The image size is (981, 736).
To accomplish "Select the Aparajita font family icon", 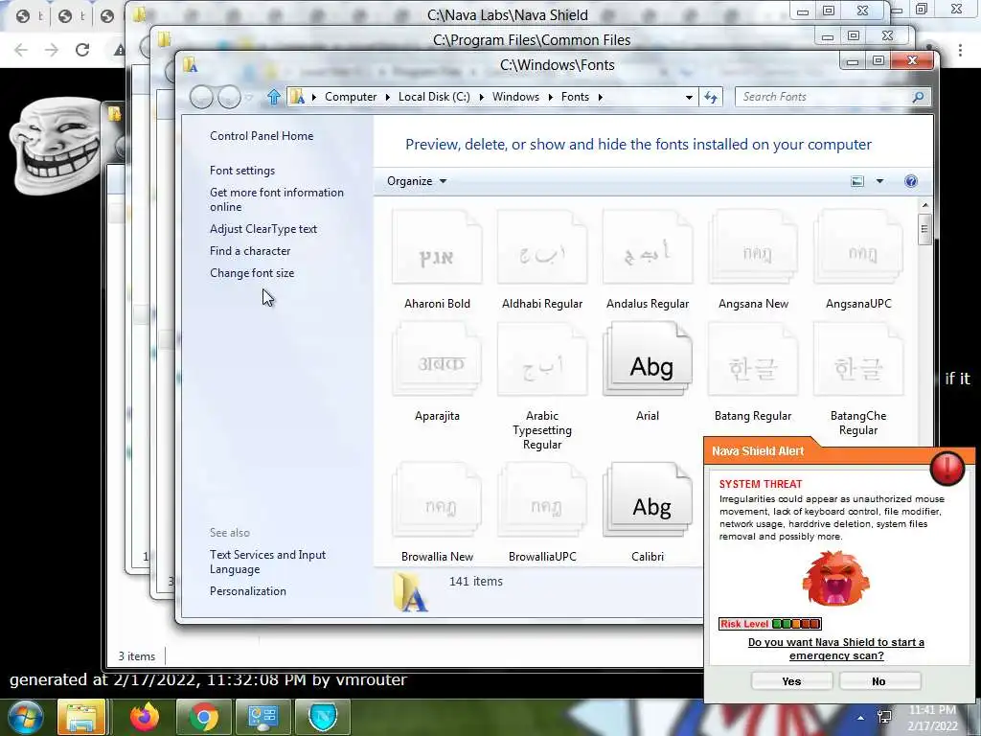I will click(437, 359).
